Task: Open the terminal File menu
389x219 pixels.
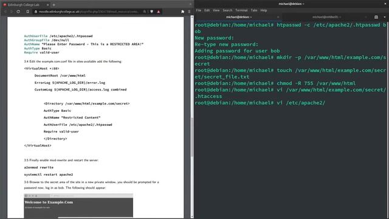Action: pyautogui.click(x=199, y=10)
